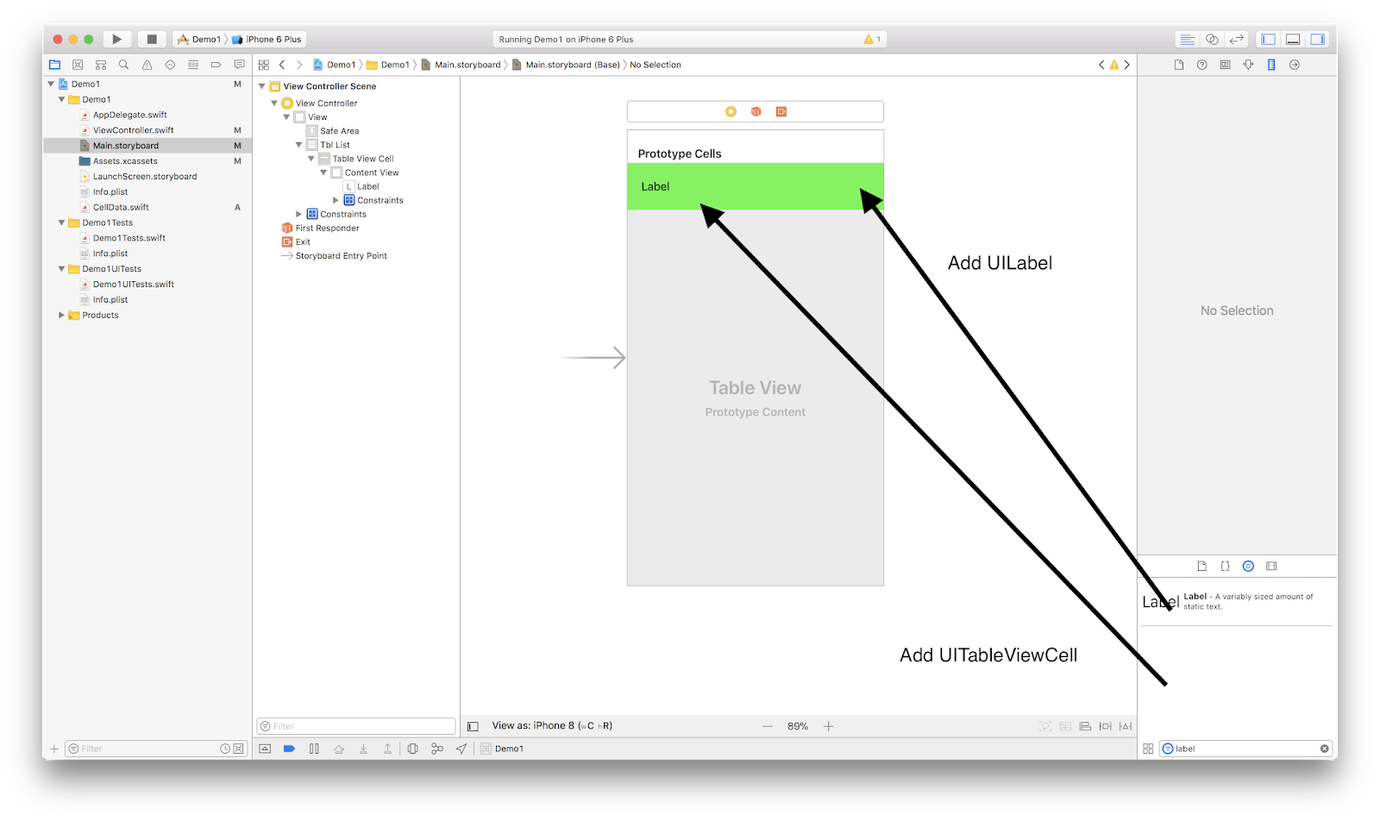
Task: Select Safe Area in document outline
Action: (339, 131)
